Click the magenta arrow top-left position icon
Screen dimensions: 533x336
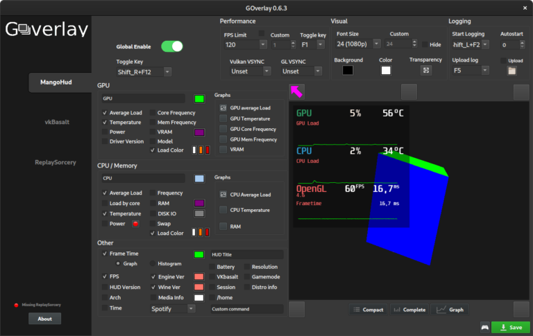tap(297, 91)
